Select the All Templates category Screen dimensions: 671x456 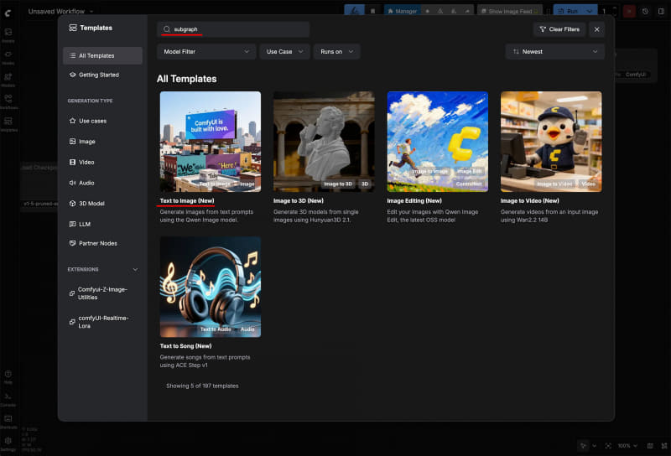(102, 55)
